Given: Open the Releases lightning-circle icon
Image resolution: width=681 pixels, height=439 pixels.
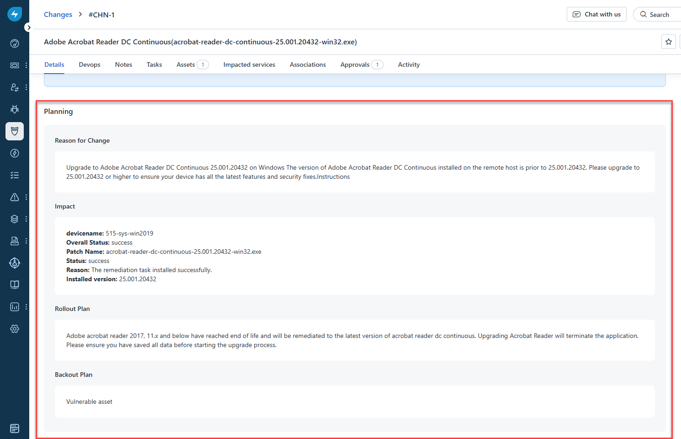Looking at the screenshot, I should coord(15,153).
